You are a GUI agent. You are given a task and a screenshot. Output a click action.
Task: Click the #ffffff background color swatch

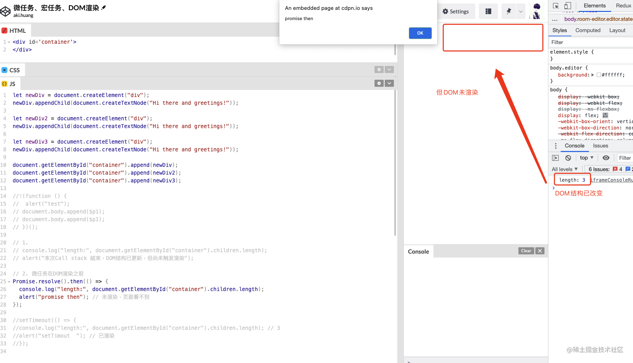tap(598, 75)
